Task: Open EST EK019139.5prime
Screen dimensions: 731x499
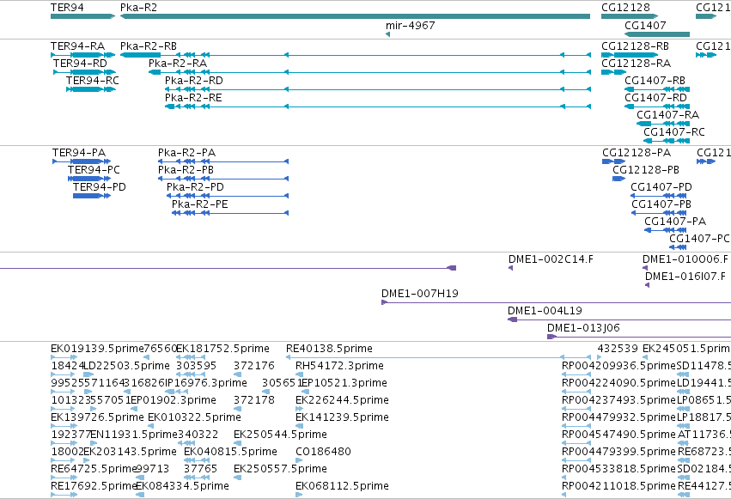Action: [64, 357]
